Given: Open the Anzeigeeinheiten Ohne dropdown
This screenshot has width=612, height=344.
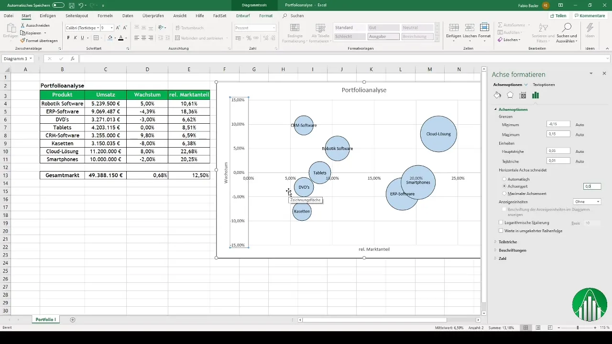Looking at the screenshot, I should (587, 202).
